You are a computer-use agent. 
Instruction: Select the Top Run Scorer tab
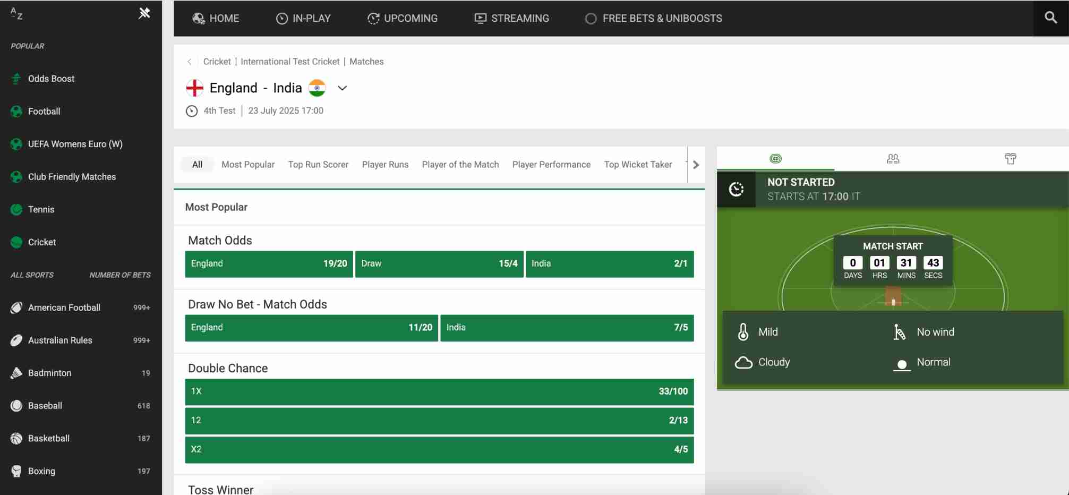tap(318, 165)
